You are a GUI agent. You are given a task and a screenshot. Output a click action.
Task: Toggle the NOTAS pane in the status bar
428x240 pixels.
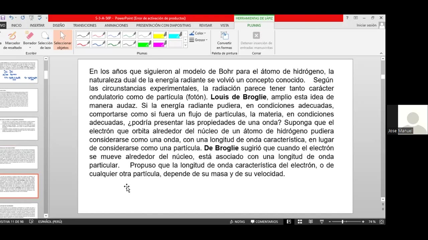[237, 222]
